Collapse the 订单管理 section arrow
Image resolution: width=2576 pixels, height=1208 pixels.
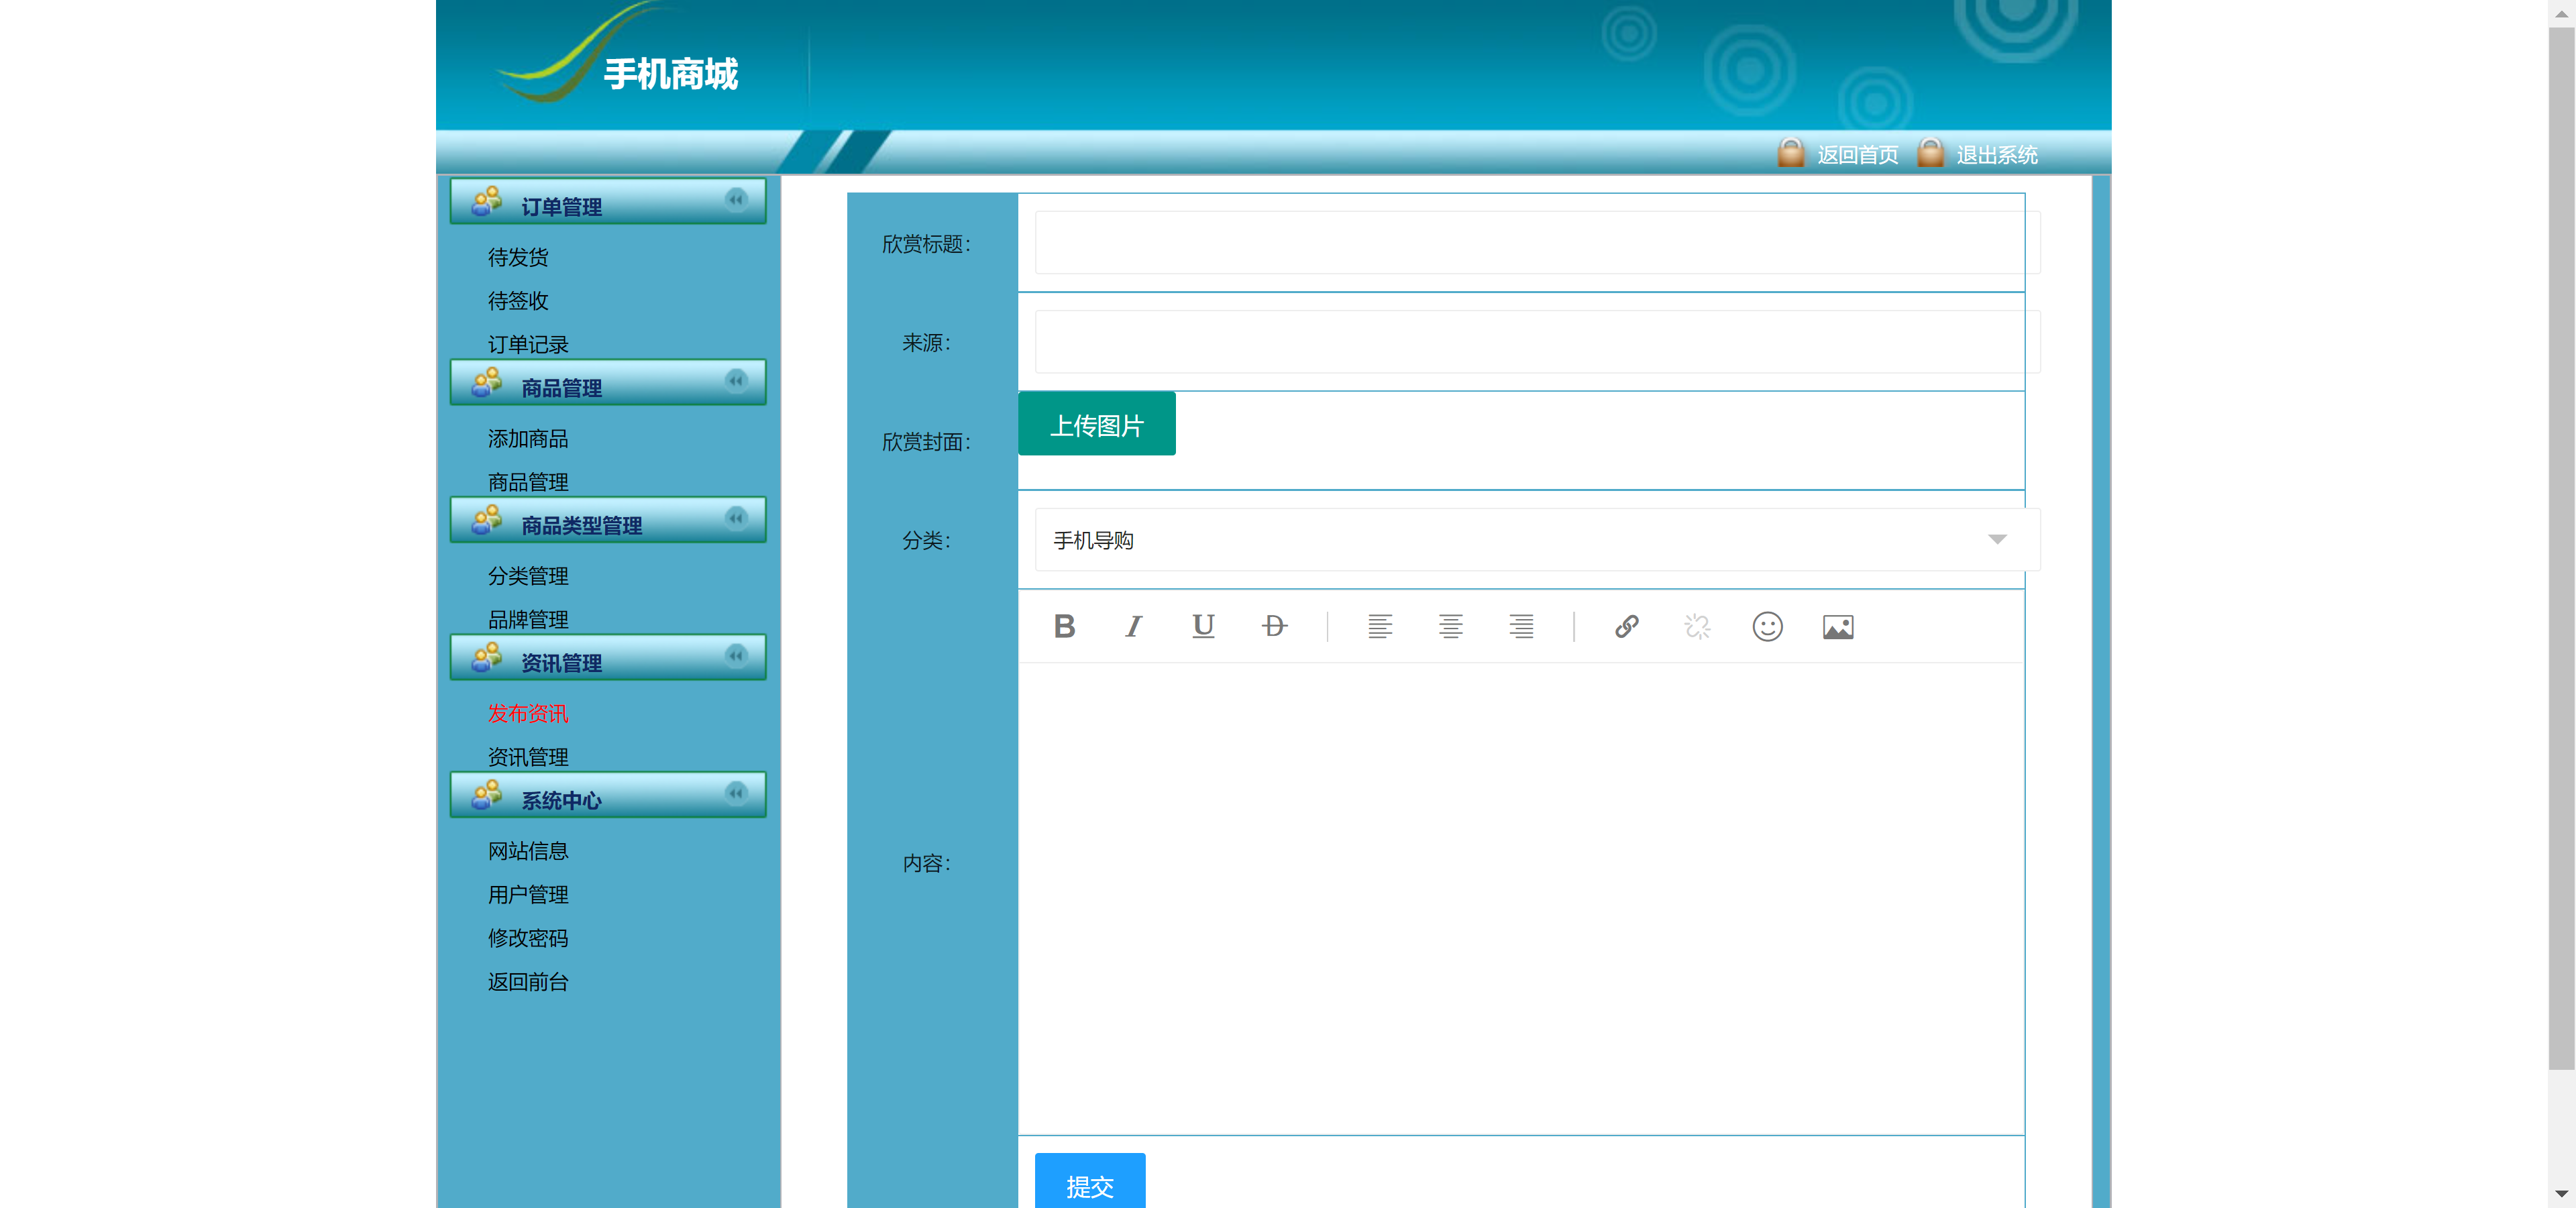click(736, 199)
